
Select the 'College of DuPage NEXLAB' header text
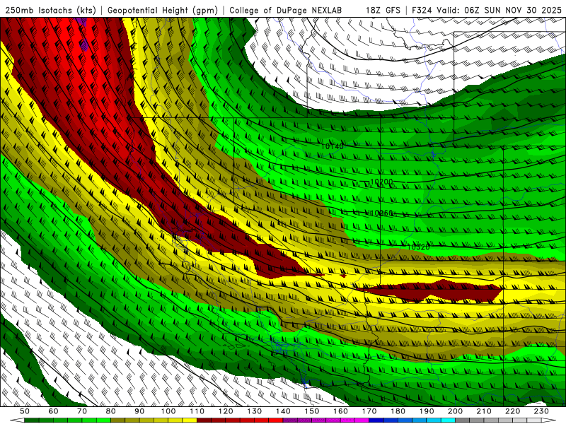click(x=286, y=10)
